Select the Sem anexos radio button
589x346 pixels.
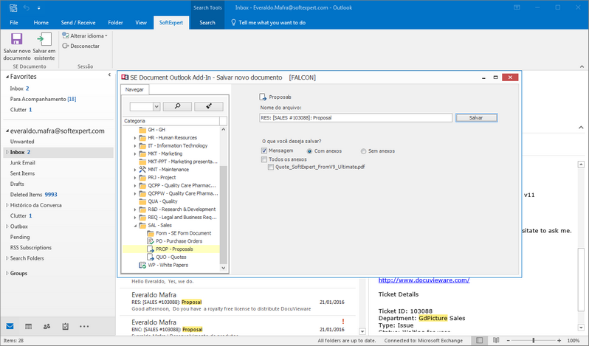point(363,150)
